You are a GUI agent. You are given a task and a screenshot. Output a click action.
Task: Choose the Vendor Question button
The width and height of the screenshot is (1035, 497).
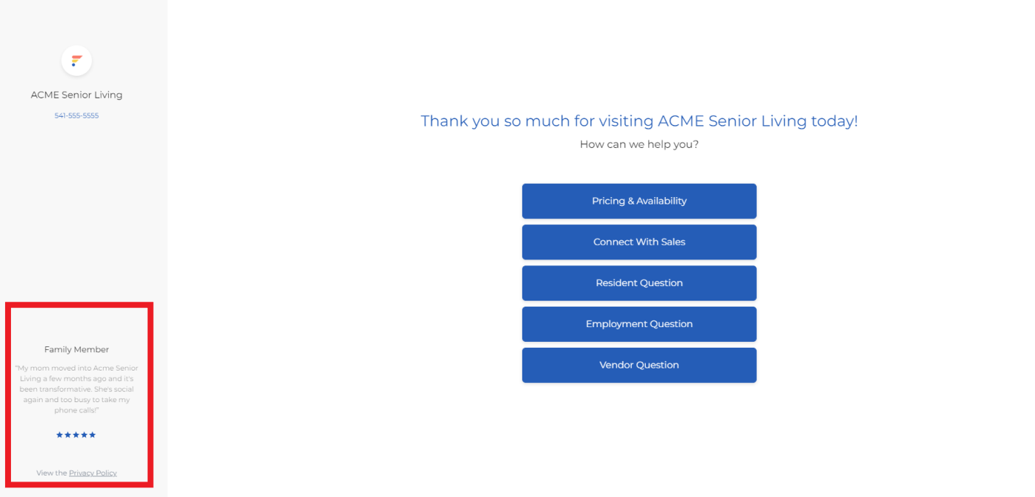pyautogui.click(x=639, y=365)
